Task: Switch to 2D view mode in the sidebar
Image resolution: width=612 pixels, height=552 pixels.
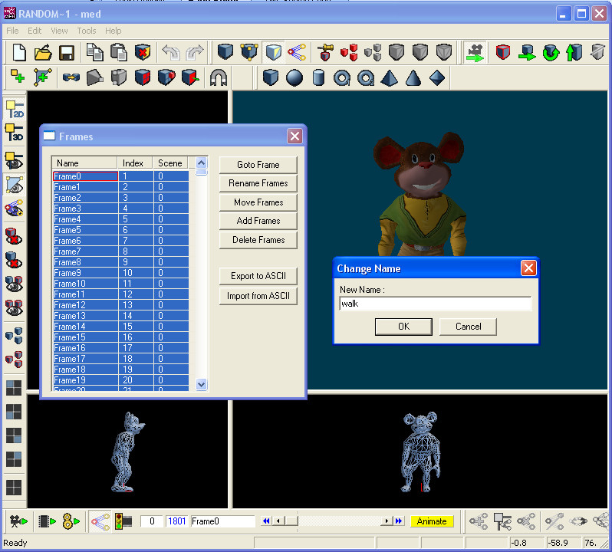Action: tap(15, 109)
